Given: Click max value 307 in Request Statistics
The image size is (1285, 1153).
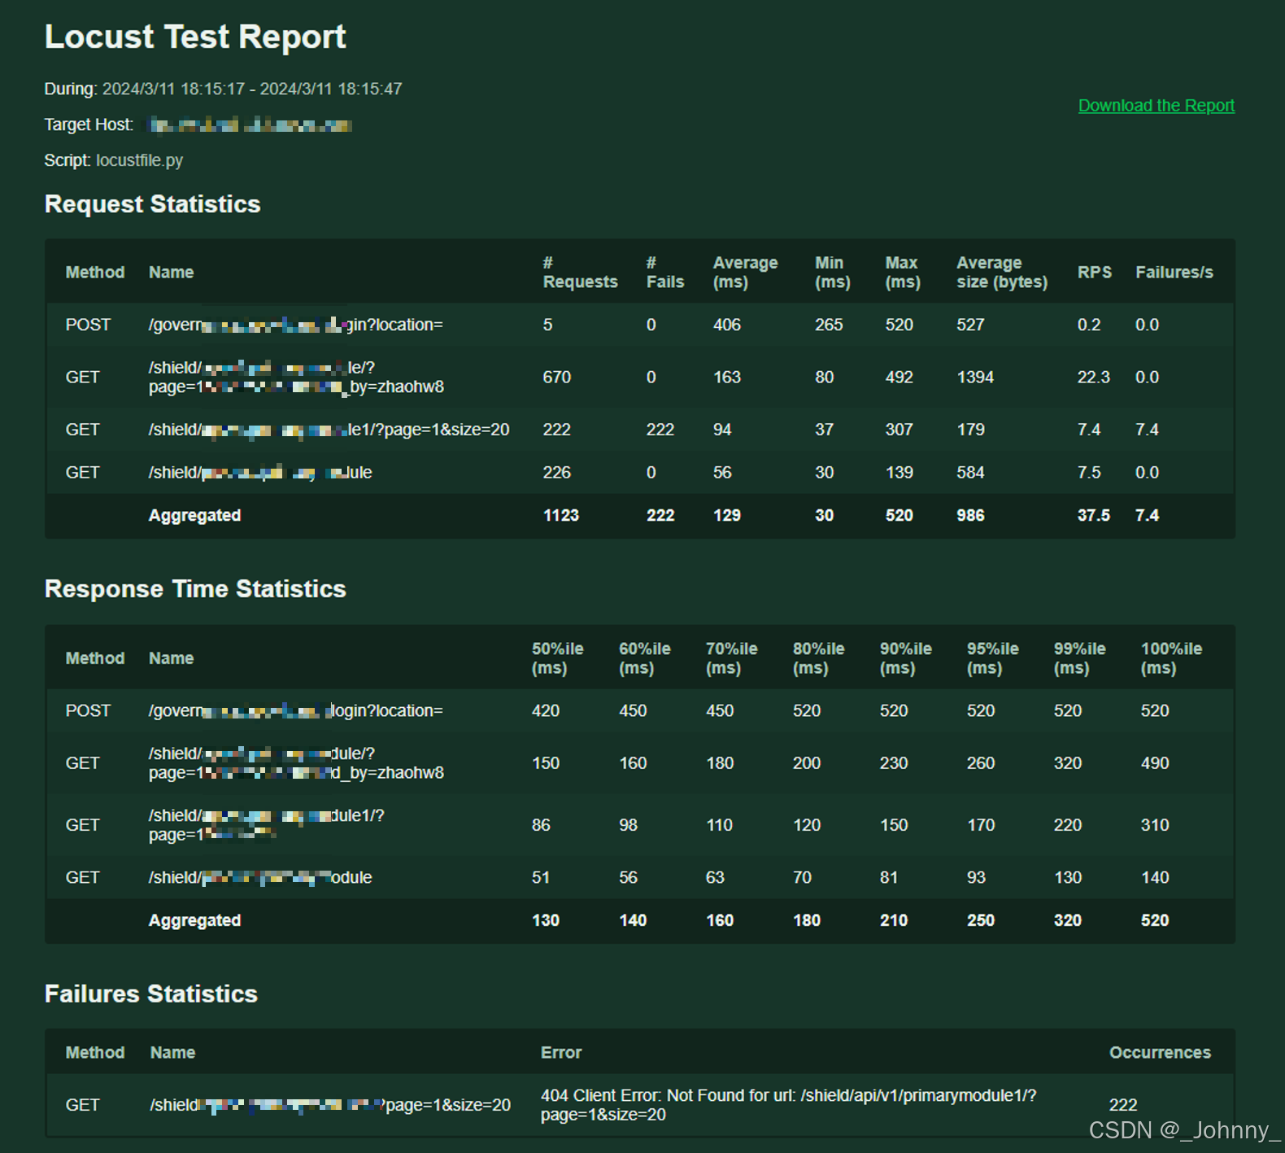Looking at the screenshot, I should tap(899, 430).
